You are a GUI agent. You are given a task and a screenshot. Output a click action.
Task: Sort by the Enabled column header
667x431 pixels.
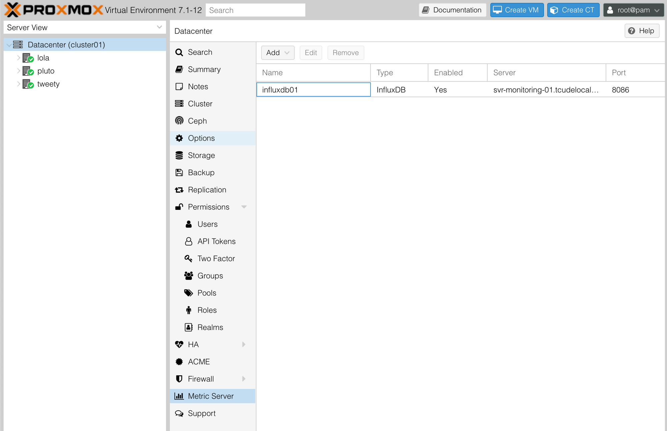pyautogui.click(x=458, y=73)
